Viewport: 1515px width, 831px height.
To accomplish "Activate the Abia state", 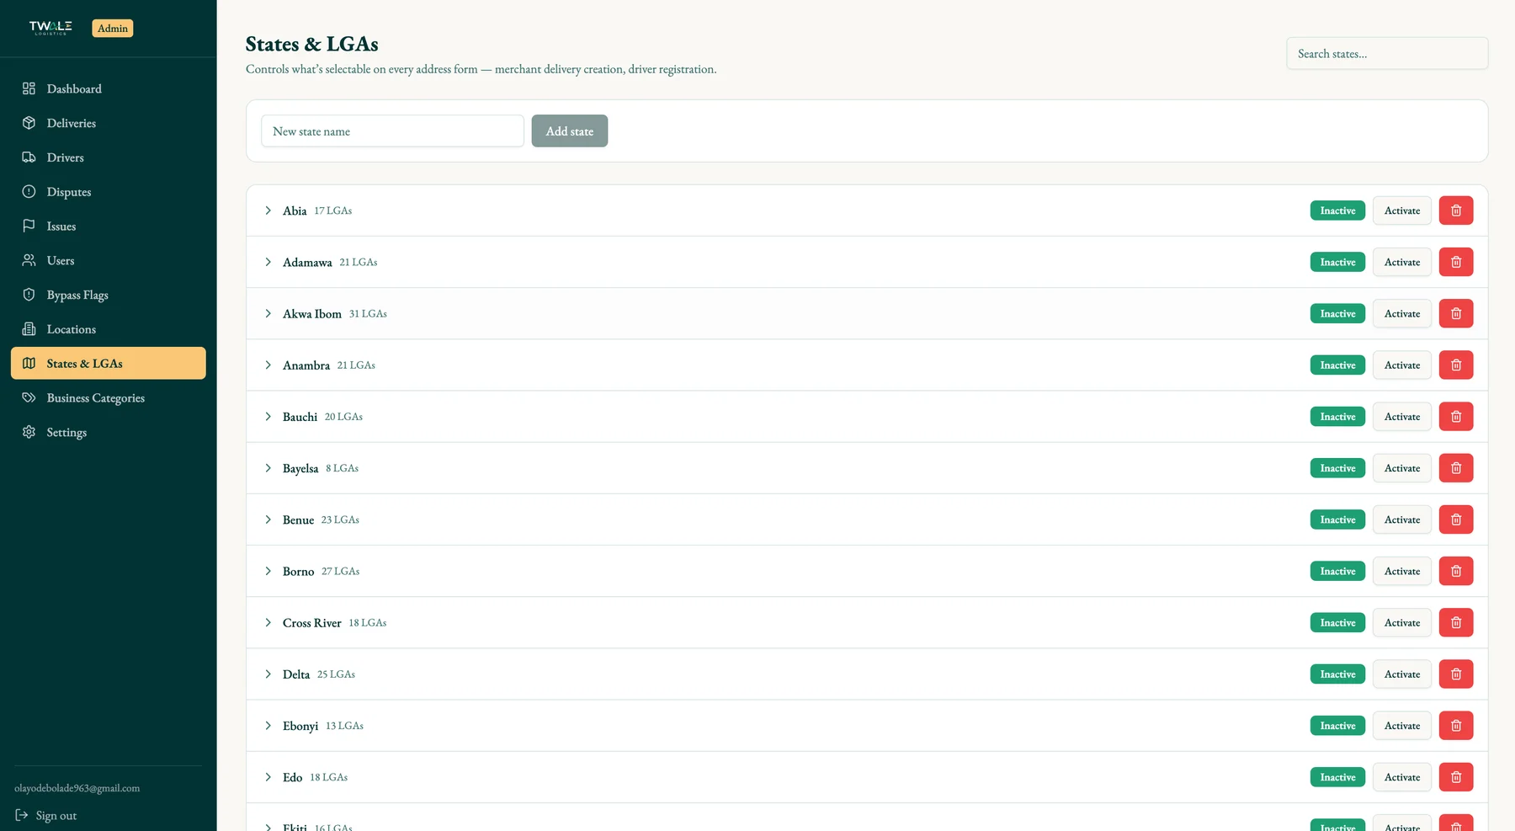I will point(1402,210).
